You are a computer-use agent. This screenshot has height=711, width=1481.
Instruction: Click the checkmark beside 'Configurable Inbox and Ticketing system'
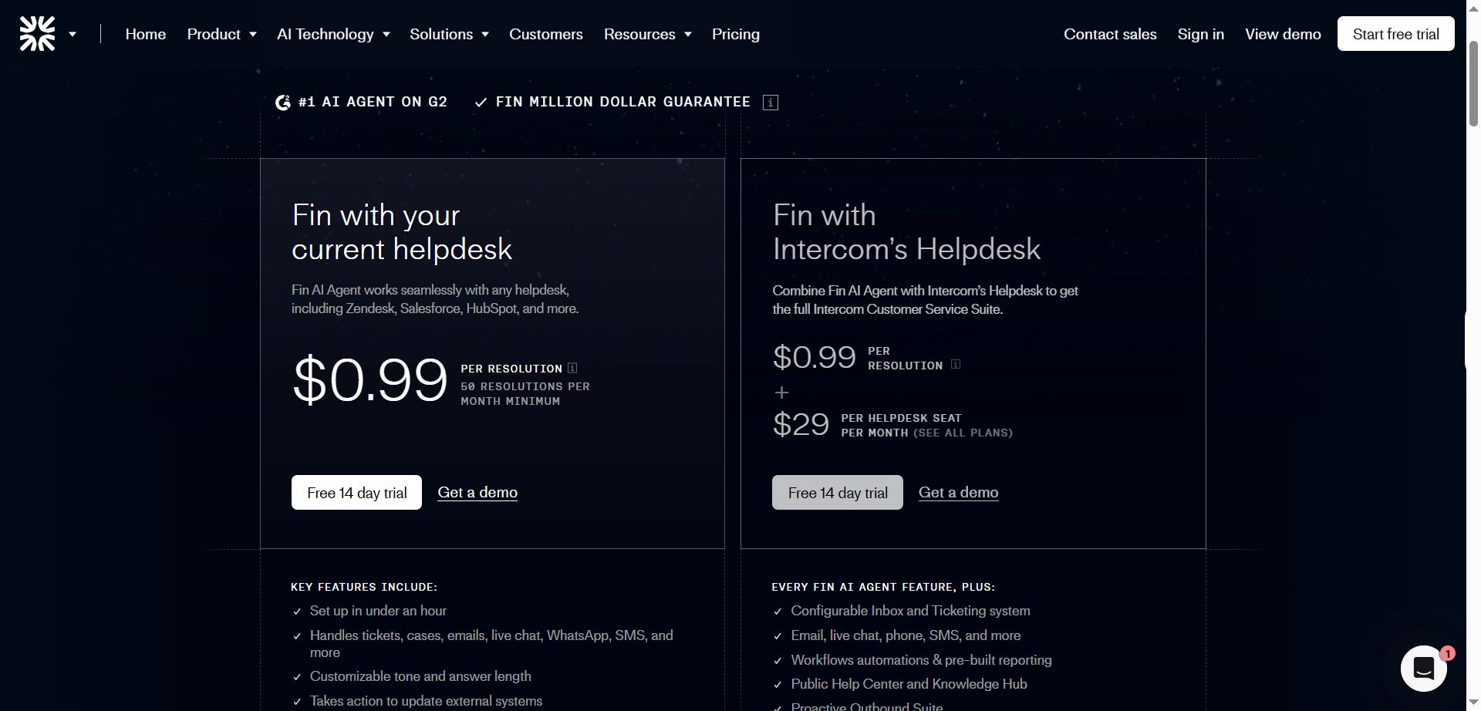778,612
